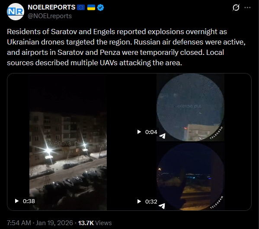
Task: Open the 13.7K Views analytics
Action: pyautogui.click(x=95, y=223)
